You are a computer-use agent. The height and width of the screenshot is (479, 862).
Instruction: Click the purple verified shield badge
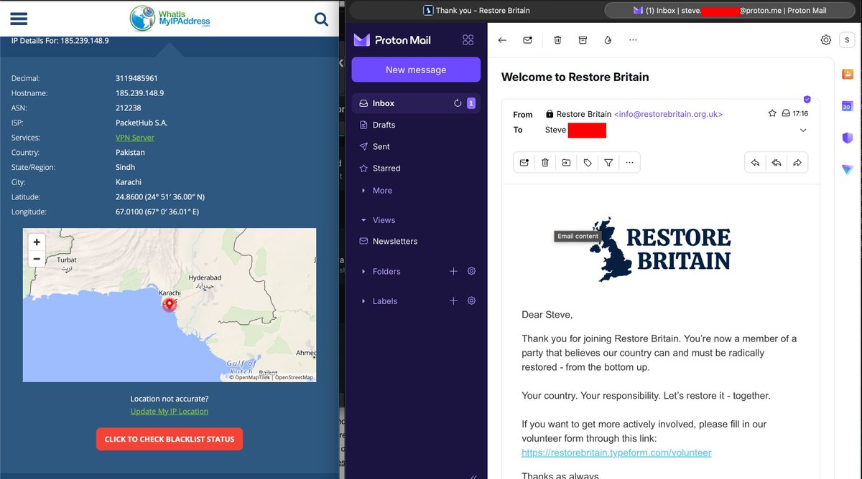807,100
